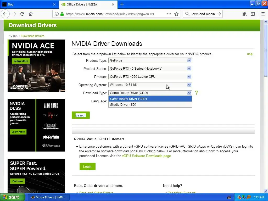Open the Library bookshelf icon
Screen dimensions: 268x201
click(244, 14)
